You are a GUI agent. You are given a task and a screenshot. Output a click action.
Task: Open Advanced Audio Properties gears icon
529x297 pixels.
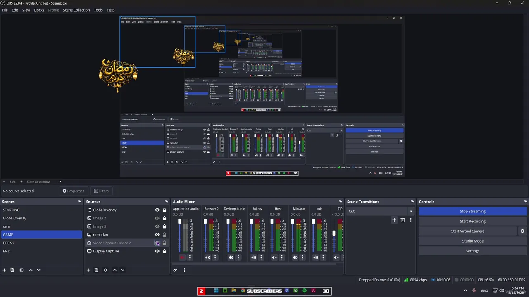[175, 270]
